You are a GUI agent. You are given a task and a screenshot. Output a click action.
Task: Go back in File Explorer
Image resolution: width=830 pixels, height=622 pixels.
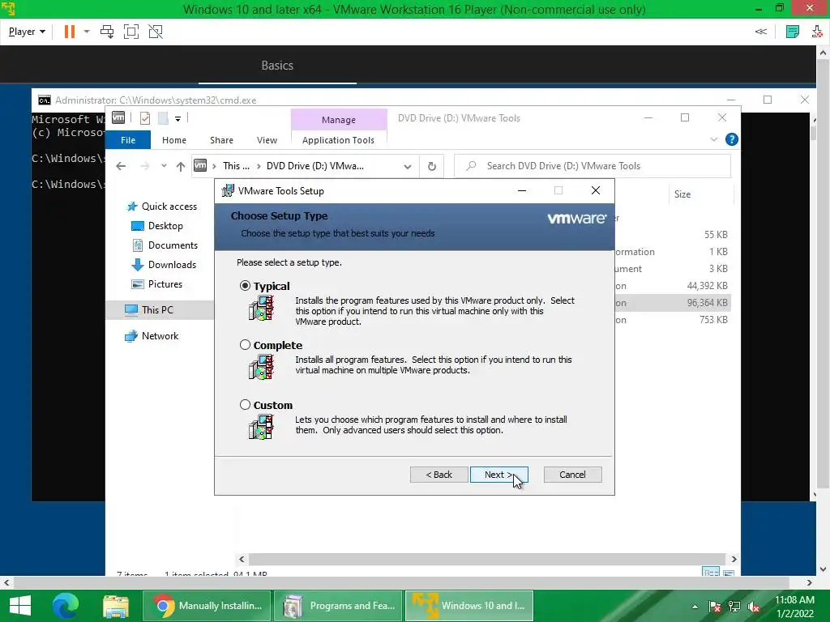coord(121,166)
